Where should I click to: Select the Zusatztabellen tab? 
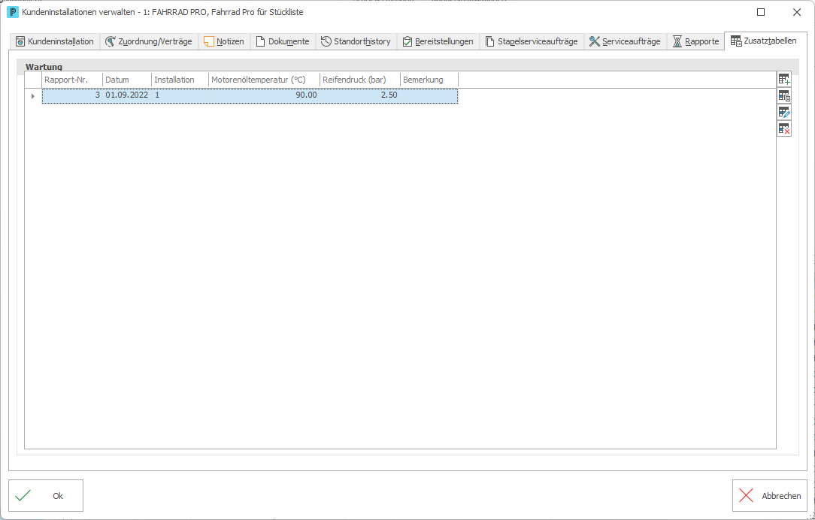[764, 41]
